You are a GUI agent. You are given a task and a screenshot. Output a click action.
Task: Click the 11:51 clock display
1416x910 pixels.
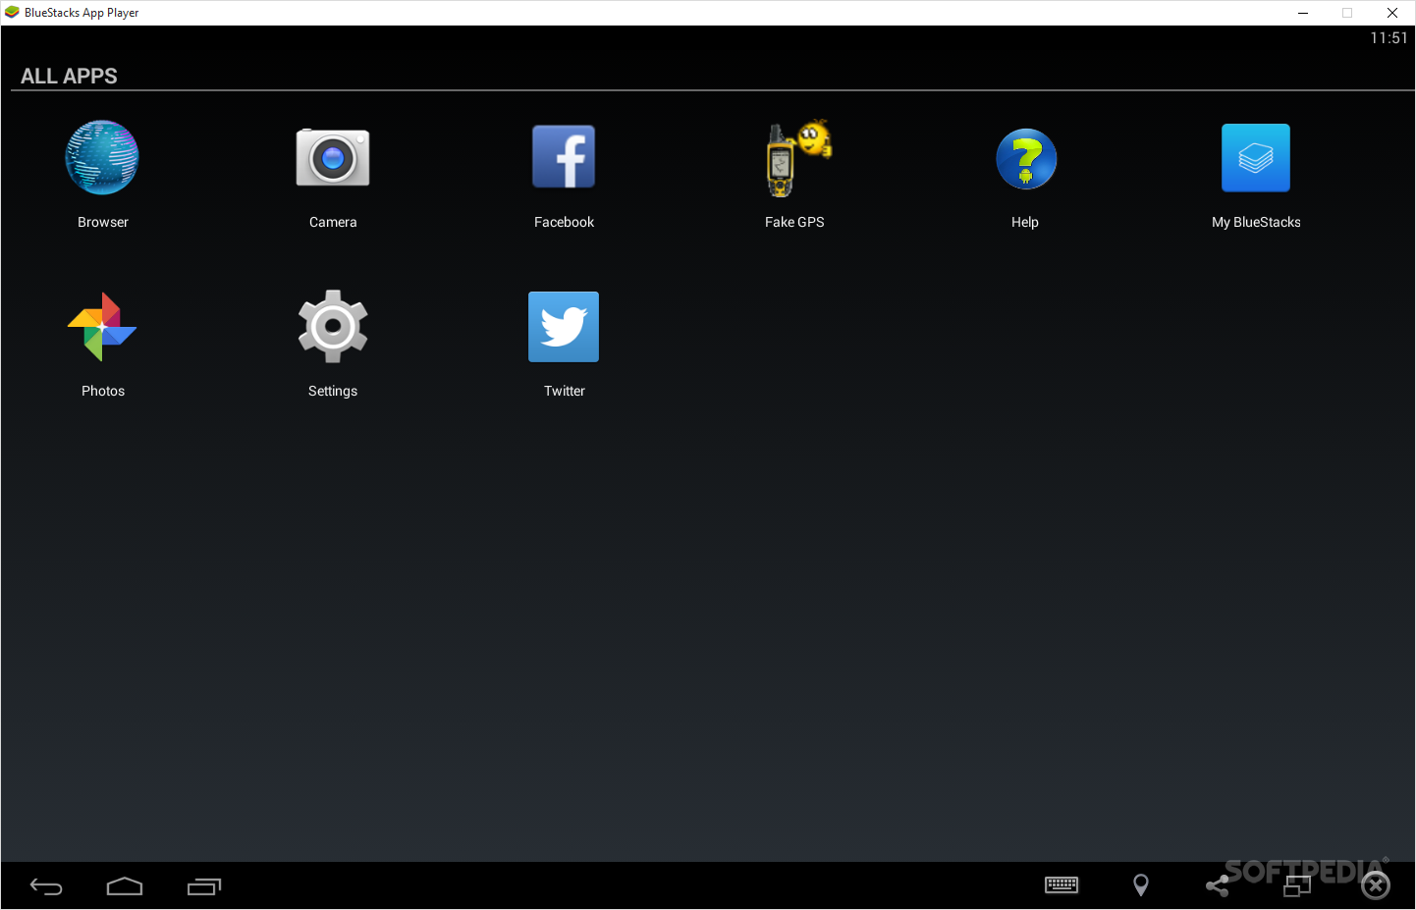tap(1389, 38)
